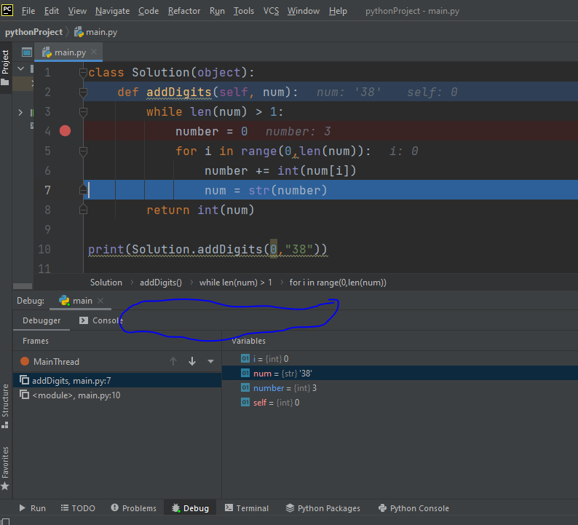The width and height of the screenshot is (578, 525).
Task: Click 'for i in range' breadcrumb
Action: click(338, 283)
